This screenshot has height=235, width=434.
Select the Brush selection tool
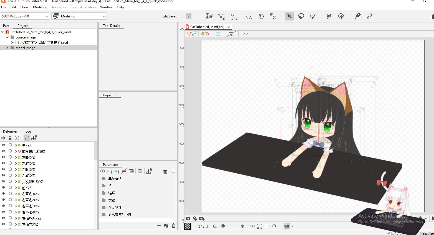pyautogui.click(x=313, y=16)
